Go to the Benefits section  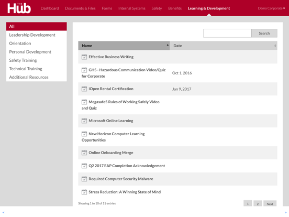[x=175, y=8]
